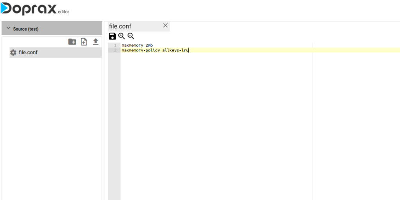Select the Source (test) header label

click(26, 29)
